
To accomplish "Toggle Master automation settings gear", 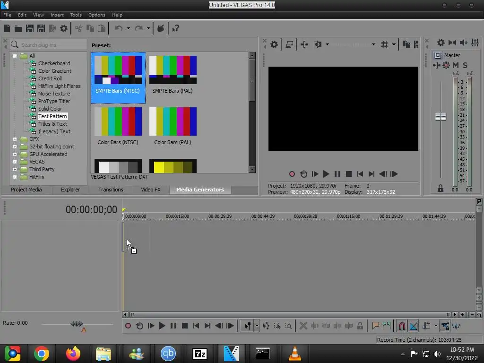I will point(446,65).
